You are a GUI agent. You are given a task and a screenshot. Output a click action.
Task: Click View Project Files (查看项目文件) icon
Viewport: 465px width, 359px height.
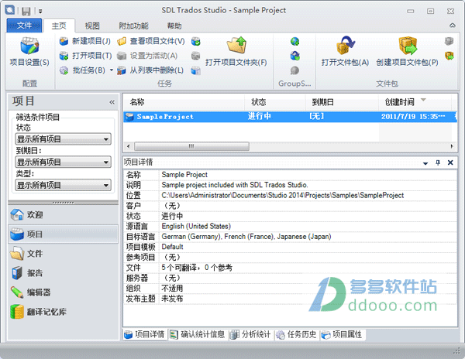(x=122, y=41)
